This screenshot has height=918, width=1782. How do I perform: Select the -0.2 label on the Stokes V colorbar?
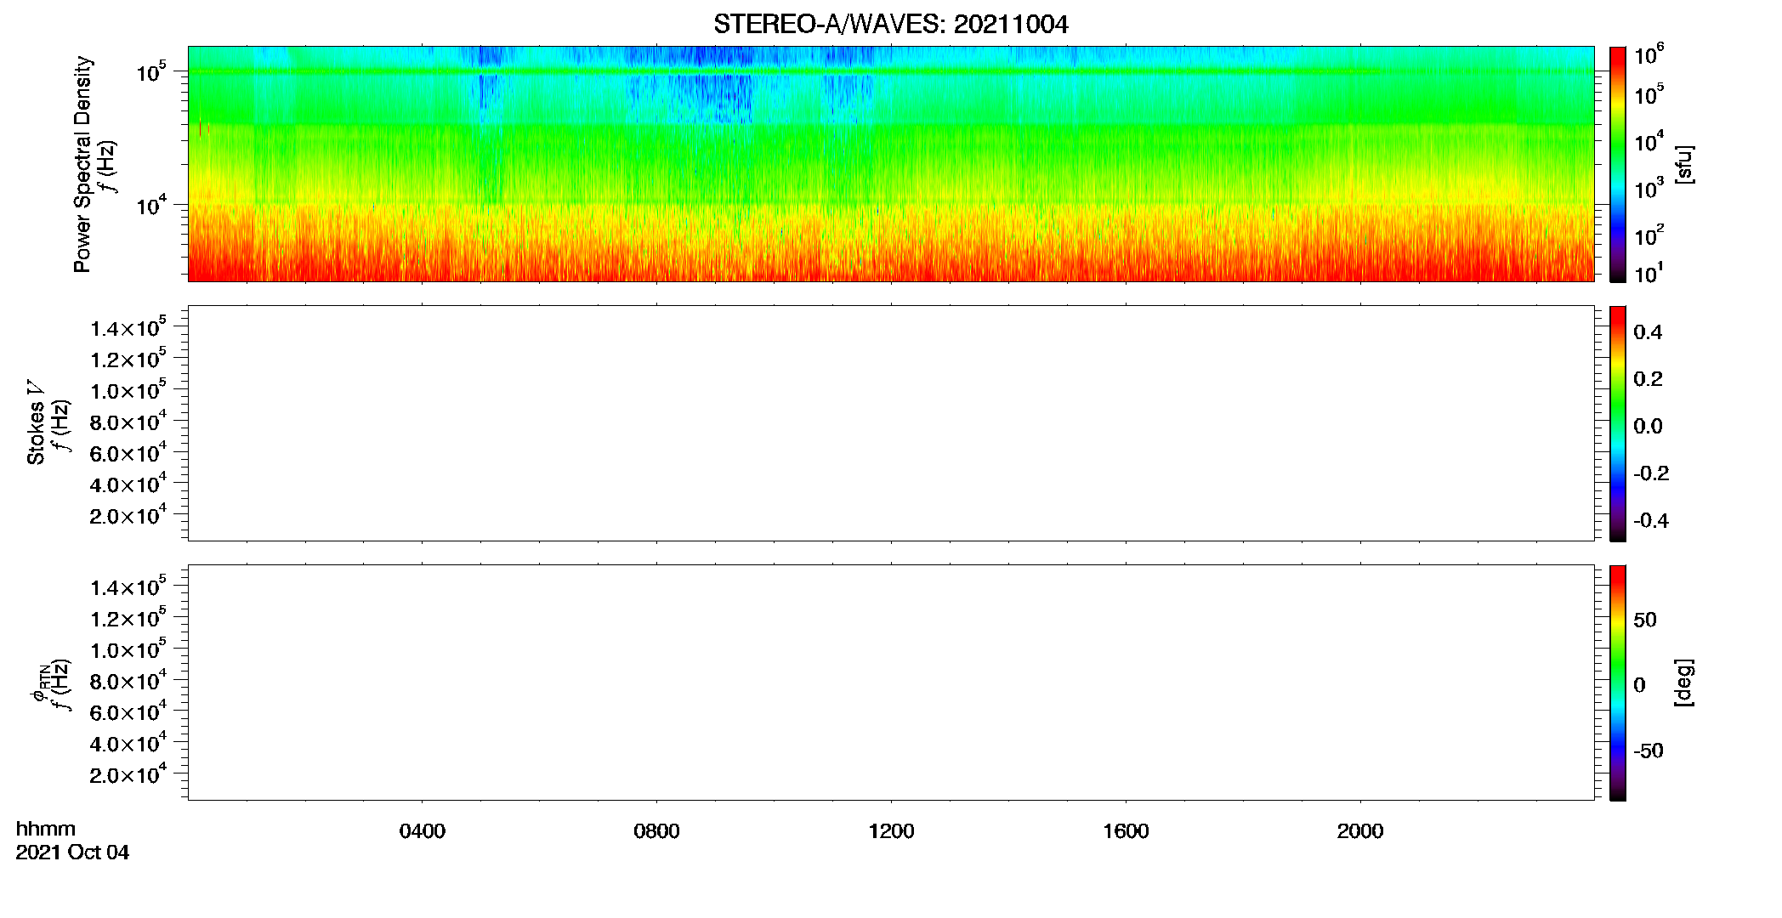point(1651,473)
